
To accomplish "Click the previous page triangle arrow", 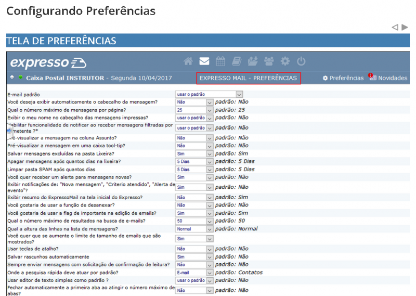I will click(395, 27).
